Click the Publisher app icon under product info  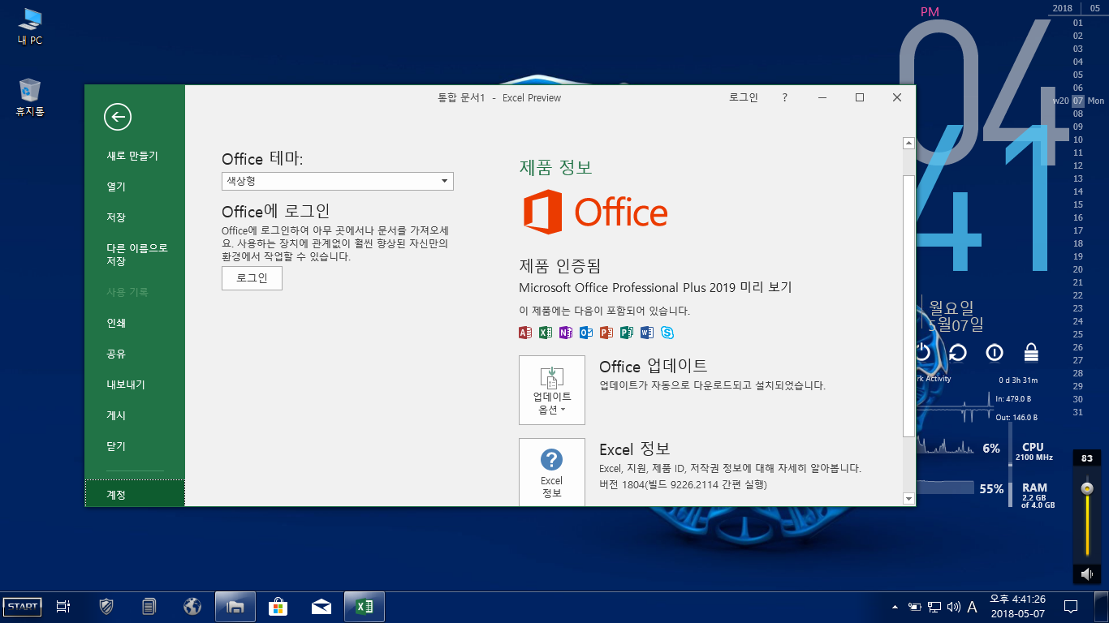[627, 333]
